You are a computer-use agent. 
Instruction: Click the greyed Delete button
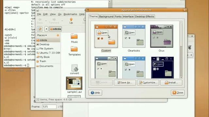[102, 83]
